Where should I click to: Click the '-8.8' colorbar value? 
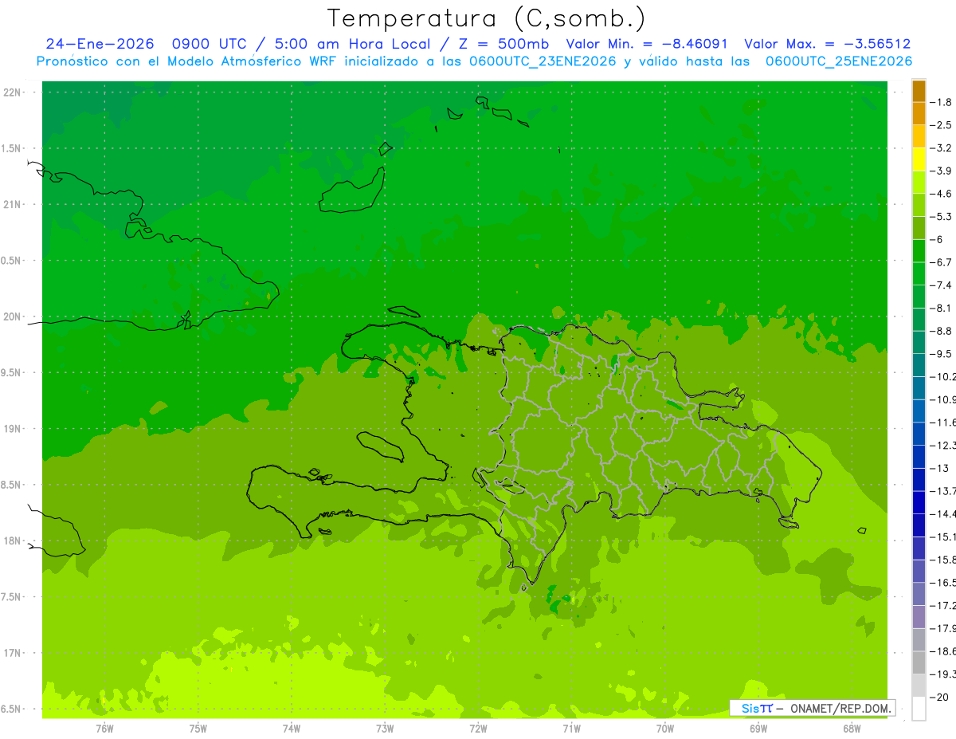tap(941, 331)
